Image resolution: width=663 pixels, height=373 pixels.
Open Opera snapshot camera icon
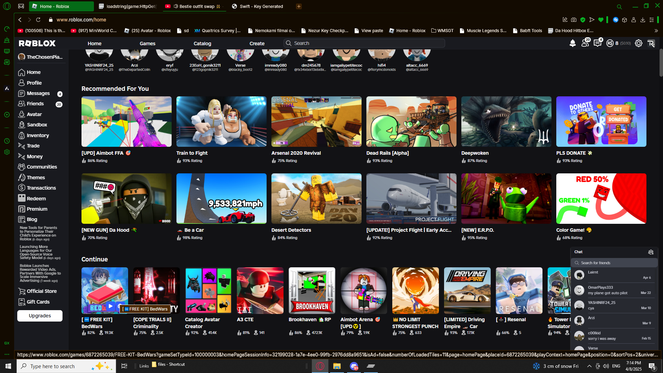click(574, 20)
